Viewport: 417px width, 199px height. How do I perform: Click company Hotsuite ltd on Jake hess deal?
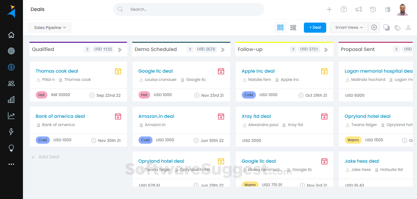pos(391,170)
